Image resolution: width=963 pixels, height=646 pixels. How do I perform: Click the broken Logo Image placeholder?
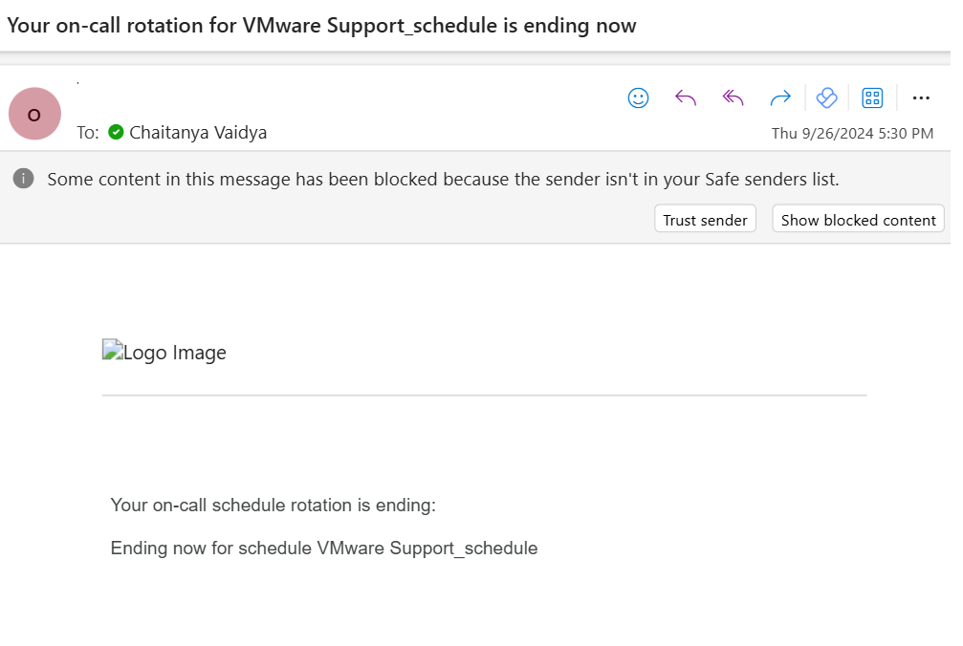pos(164,353)
